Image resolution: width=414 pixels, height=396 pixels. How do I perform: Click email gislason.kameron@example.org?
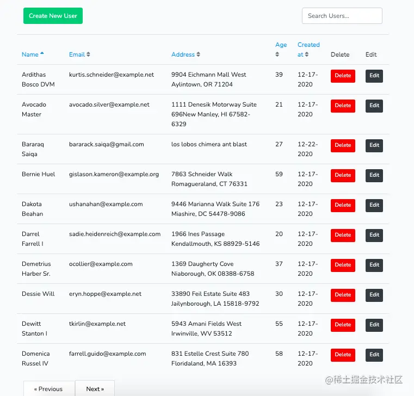coord(114,174)
